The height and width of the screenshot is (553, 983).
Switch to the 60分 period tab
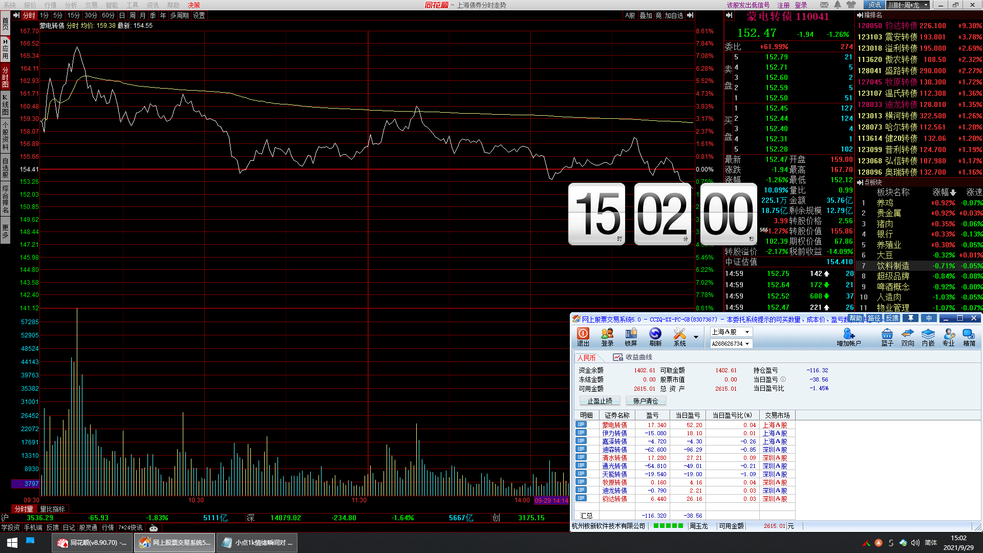[108, 15]
